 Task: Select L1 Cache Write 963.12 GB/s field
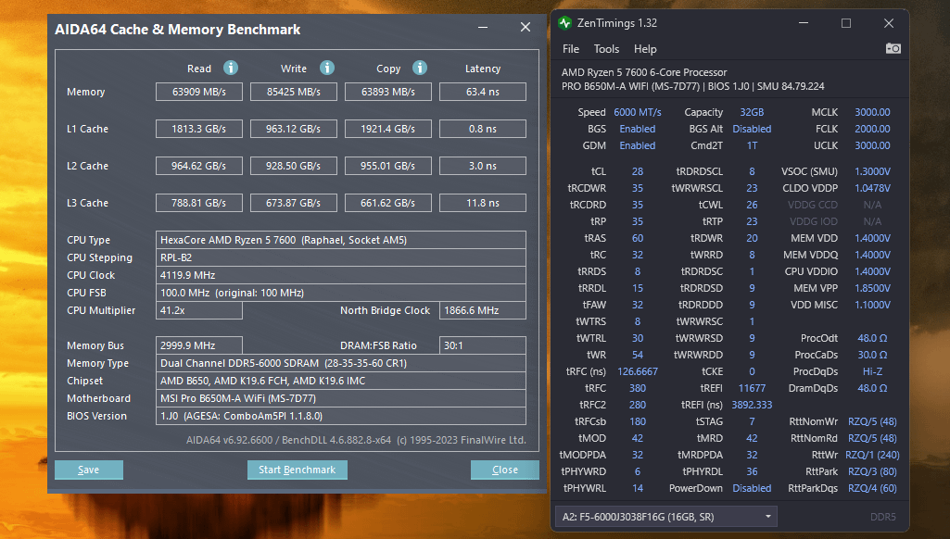(293, 129)
